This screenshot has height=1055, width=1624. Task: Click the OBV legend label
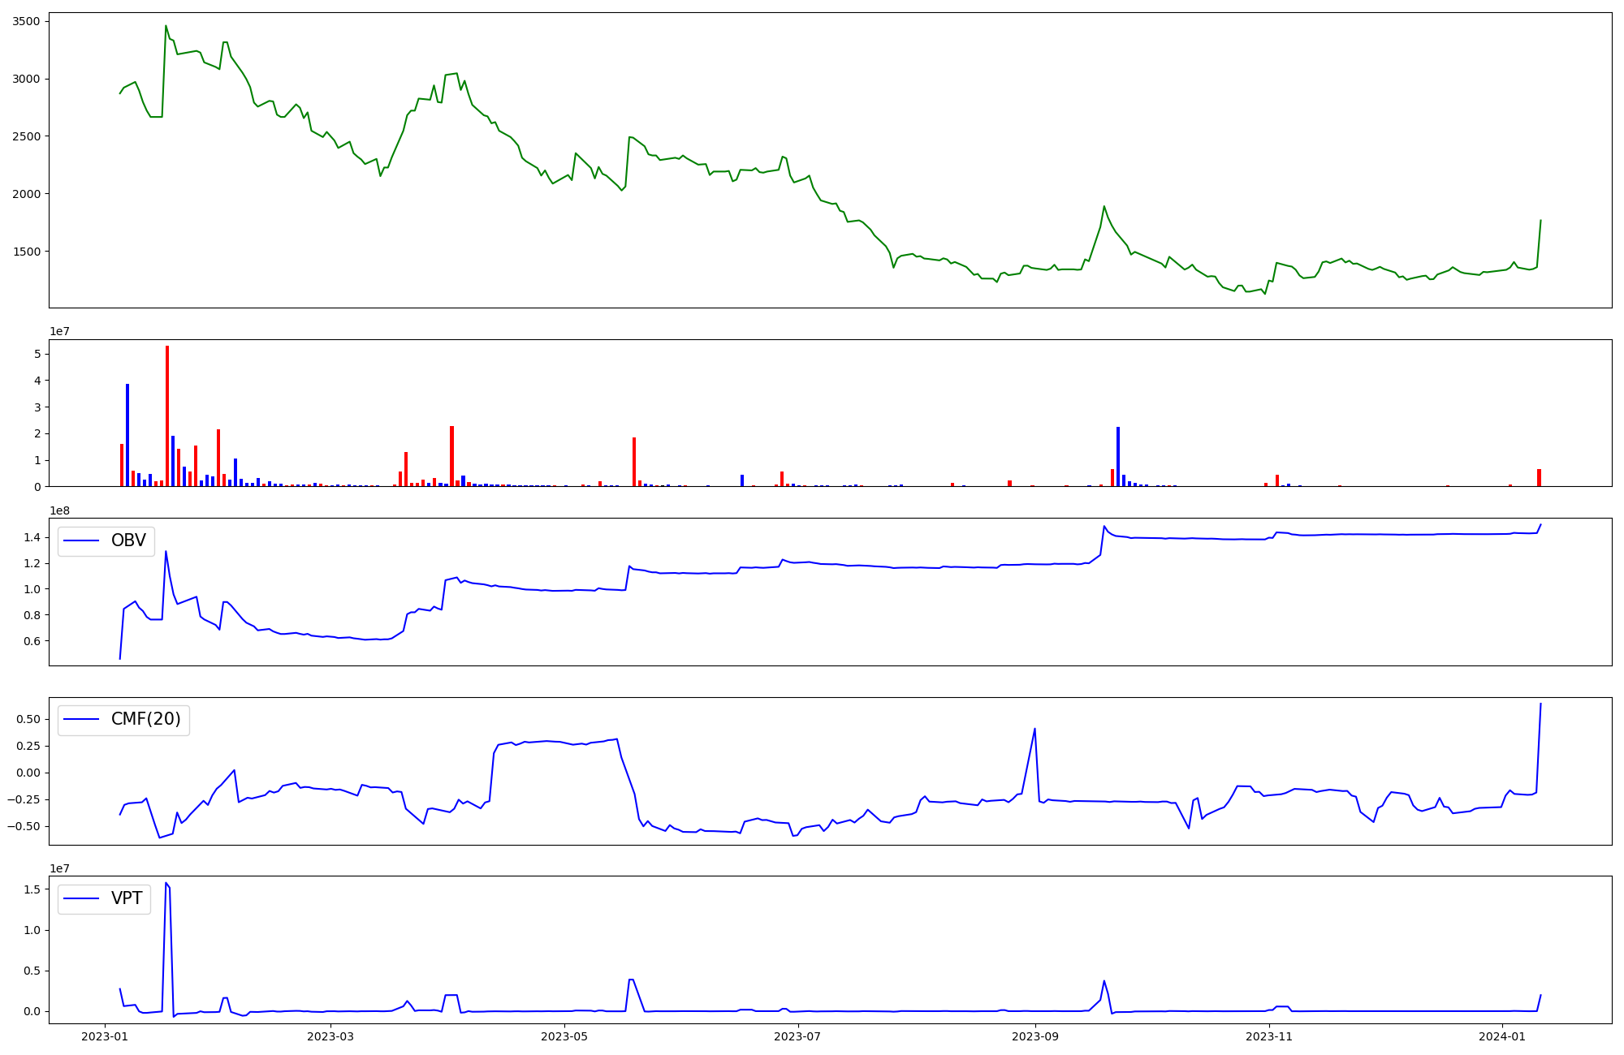128,540
